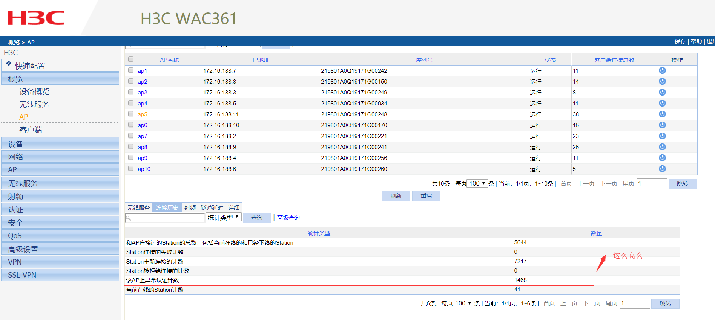
Task: Check the box for ap7
Action: tap(131, 136)
